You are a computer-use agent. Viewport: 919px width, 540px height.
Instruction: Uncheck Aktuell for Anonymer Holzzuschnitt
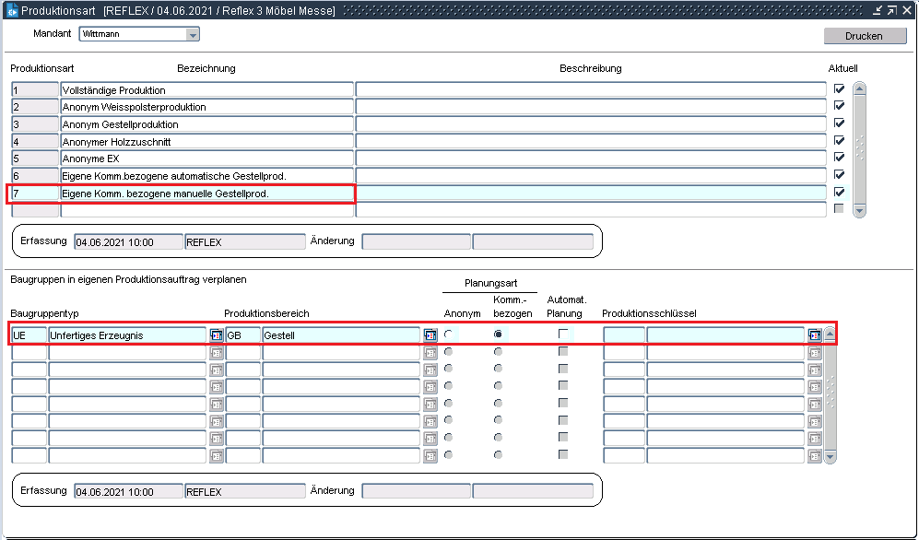839,141
